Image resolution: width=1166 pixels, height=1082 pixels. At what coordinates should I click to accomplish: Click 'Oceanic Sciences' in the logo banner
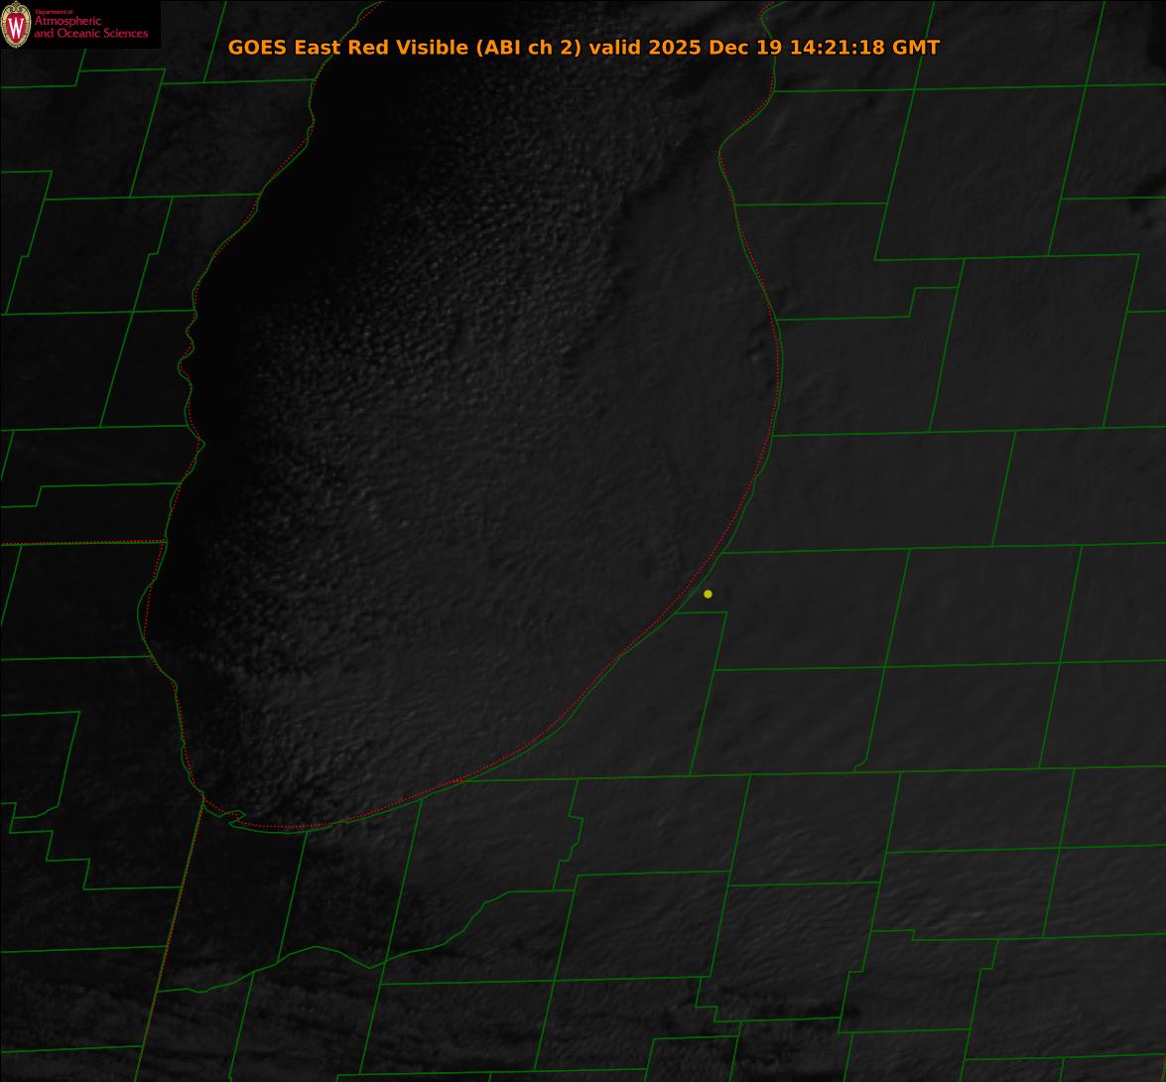click(x=103, y=34)
